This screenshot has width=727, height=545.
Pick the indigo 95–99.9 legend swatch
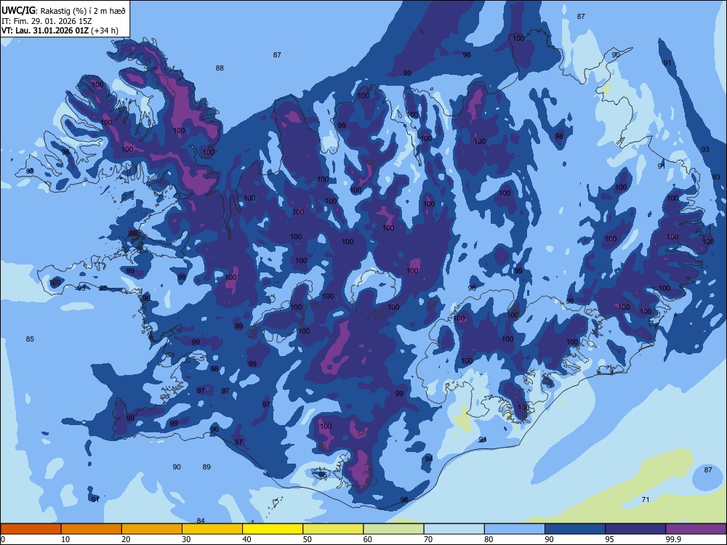635,529
